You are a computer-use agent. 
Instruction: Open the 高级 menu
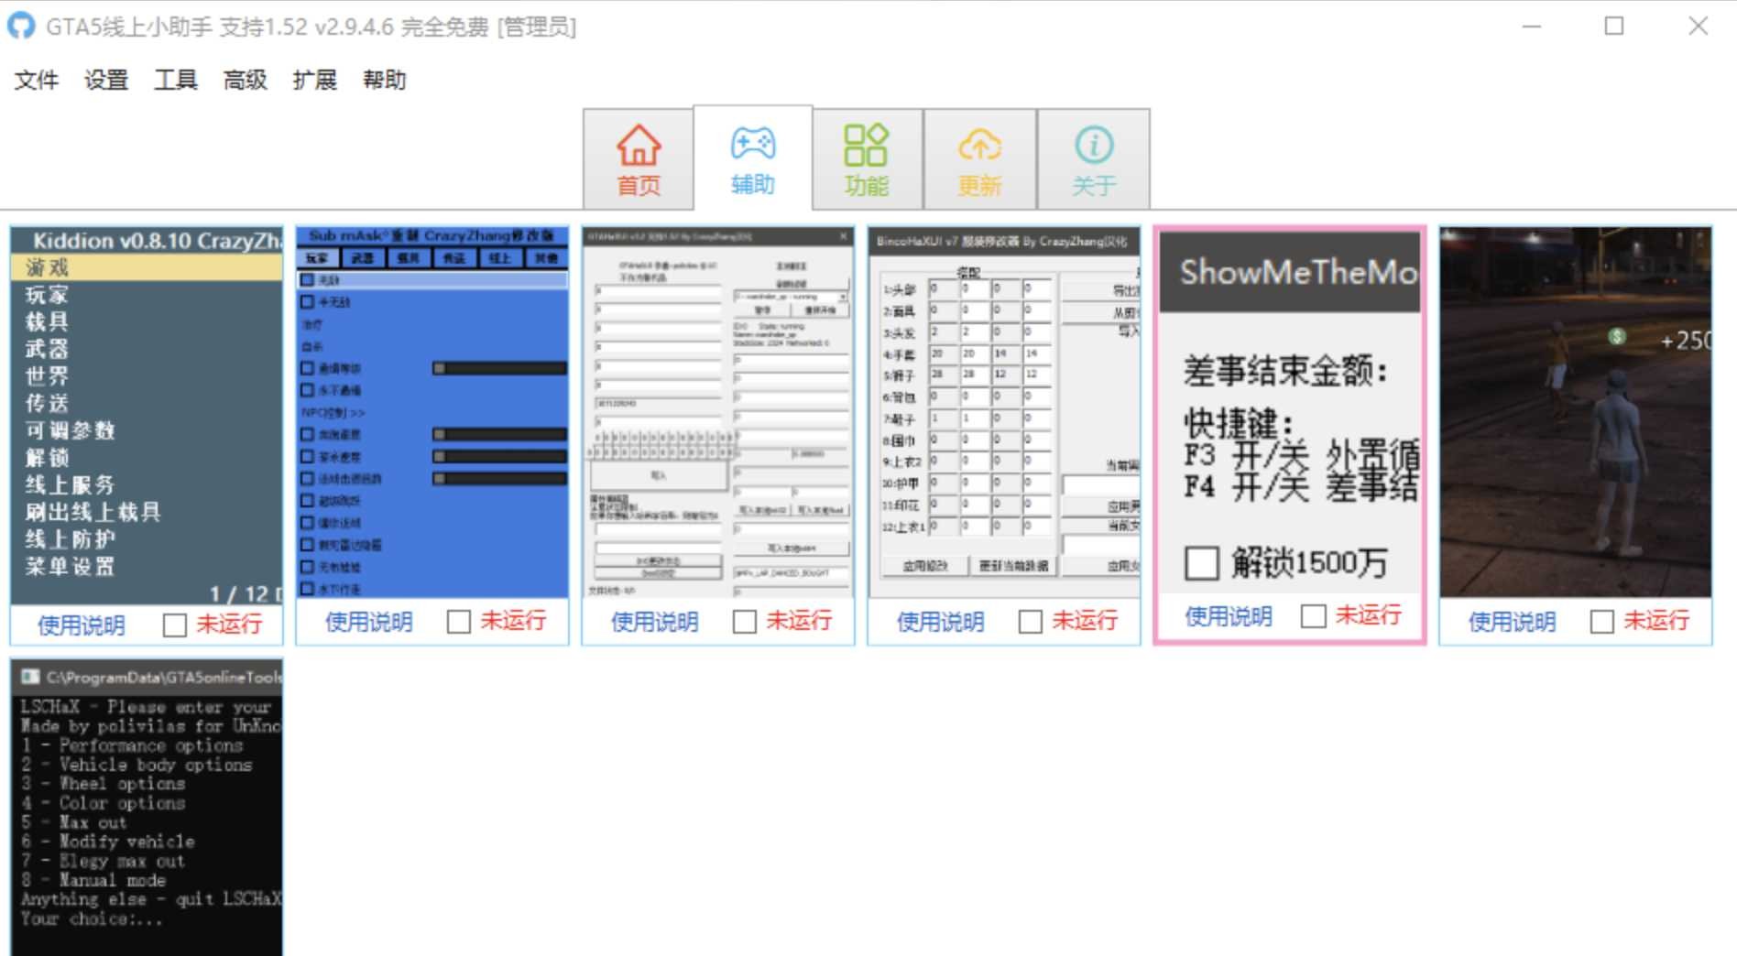pos(246,81)
